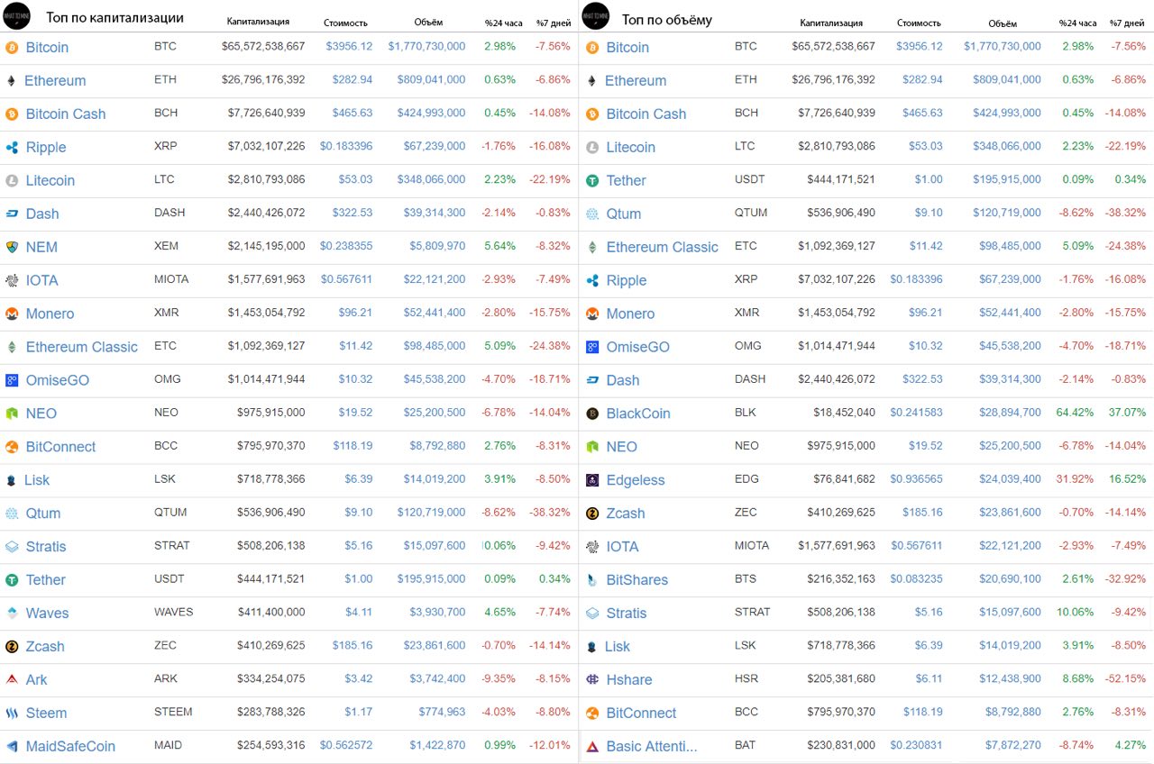This screenshot has width=1154, height=764.
Task: Click the Hshare coin icon
Action: point(592,679)
